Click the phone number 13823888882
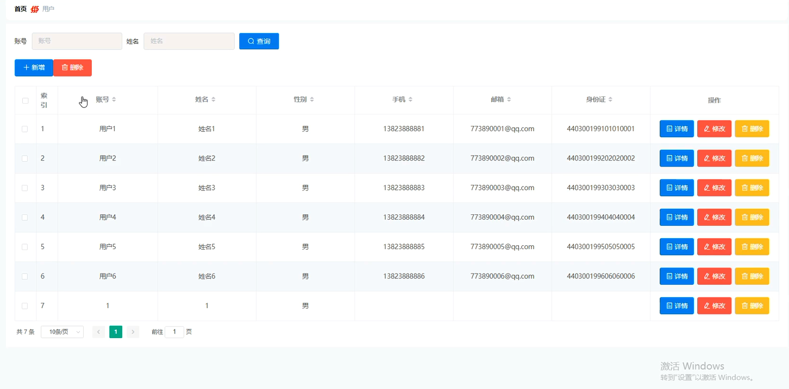 coord(404,158)
